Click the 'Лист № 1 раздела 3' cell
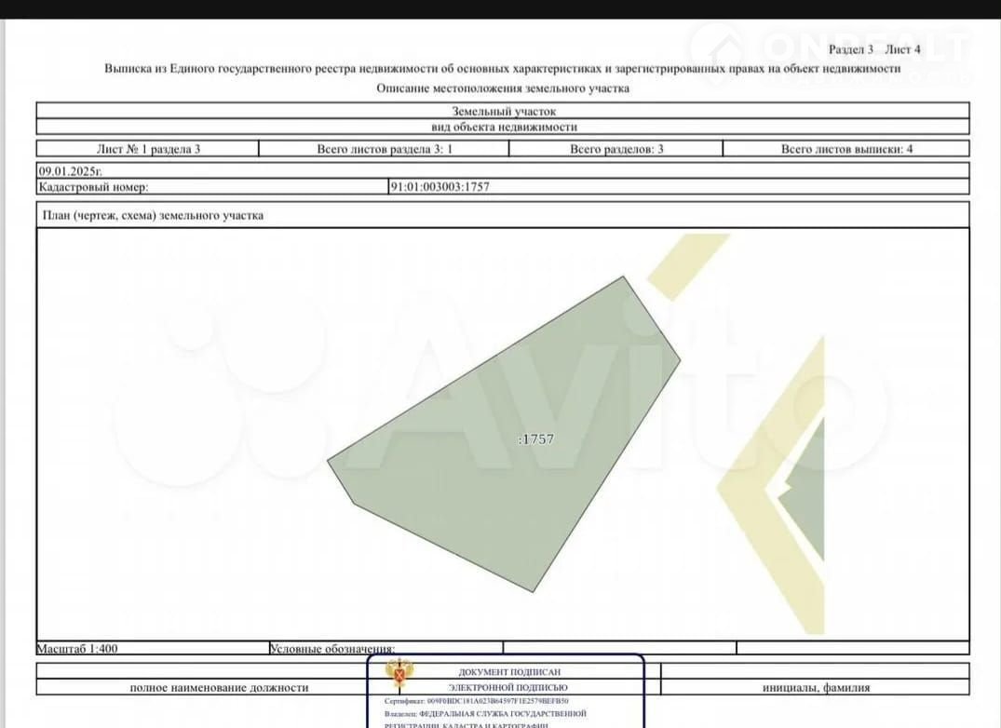 point(148,149)
